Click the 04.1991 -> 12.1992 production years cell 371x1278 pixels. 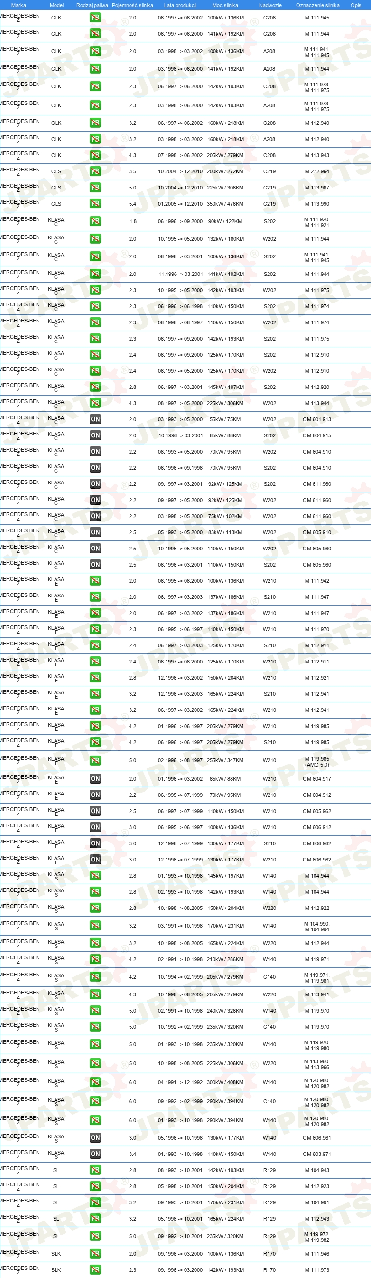[x=180, y=1082]
